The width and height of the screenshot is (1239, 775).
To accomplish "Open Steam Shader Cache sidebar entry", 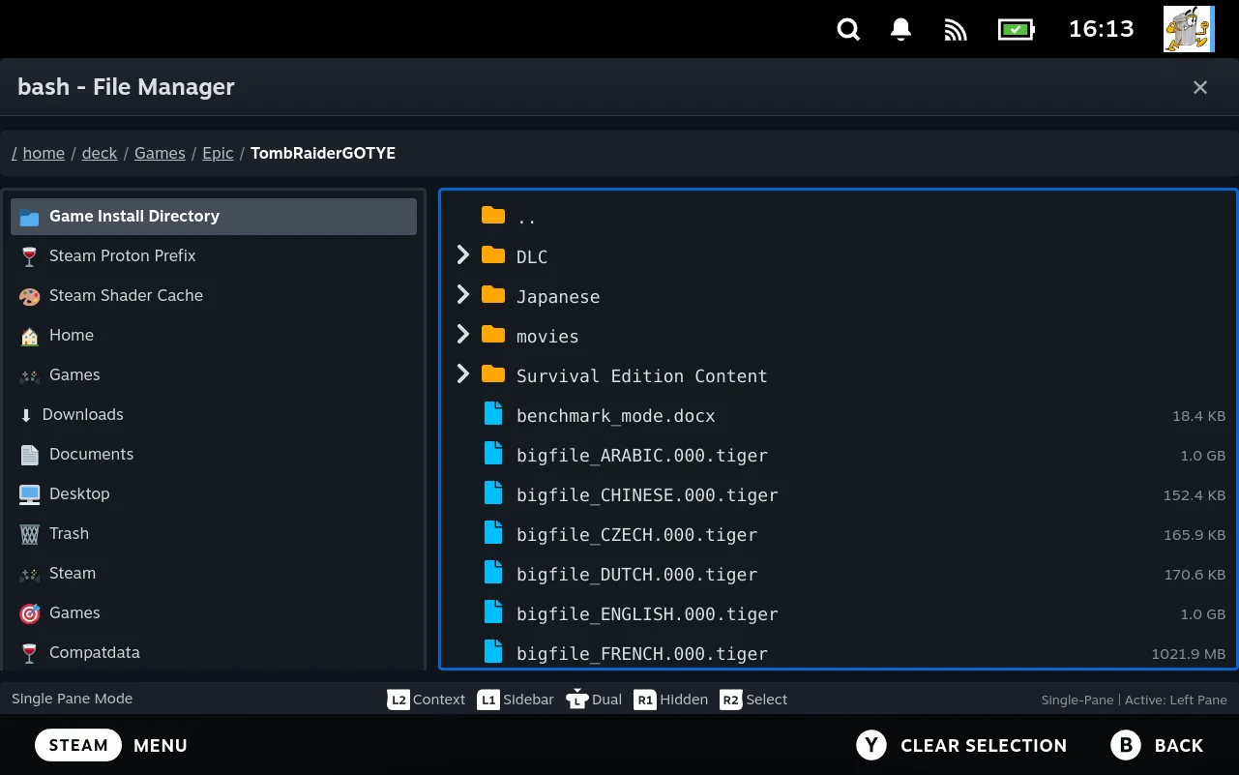I will pyautogui.click(x=214, y=296).
